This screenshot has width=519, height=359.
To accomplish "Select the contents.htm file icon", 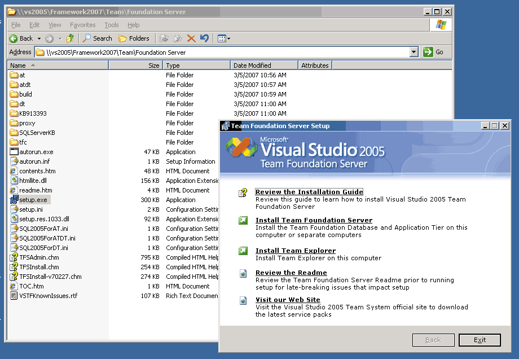I will click(x=14, y=171).
